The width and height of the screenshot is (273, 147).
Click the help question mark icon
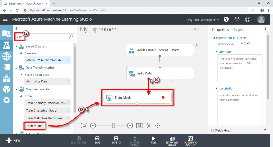tap(226, 19)
